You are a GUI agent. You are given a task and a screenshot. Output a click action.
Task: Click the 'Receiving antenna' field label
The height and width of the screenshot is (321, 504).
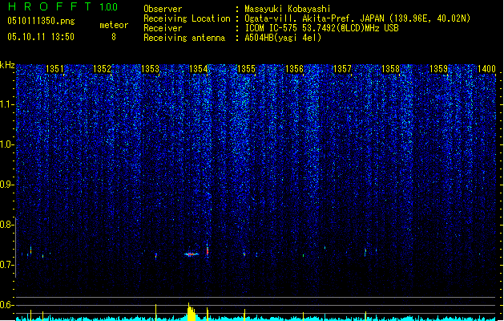coord(184,38)
